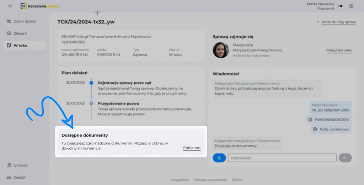Click Pobieram to download documents
The height and width of the screenshot is (185, 364).
tap(192, 148)
